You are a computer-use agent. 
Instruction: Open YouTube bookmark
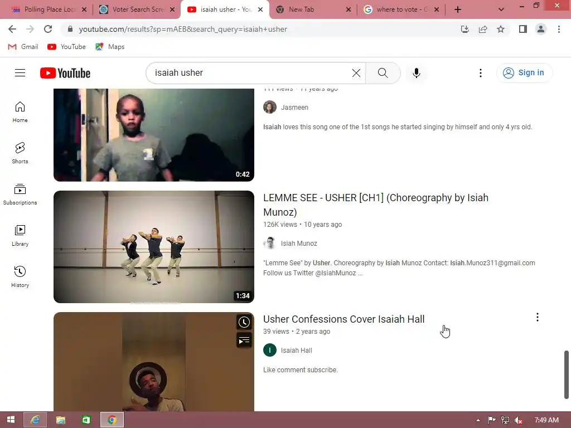(67, 47)
